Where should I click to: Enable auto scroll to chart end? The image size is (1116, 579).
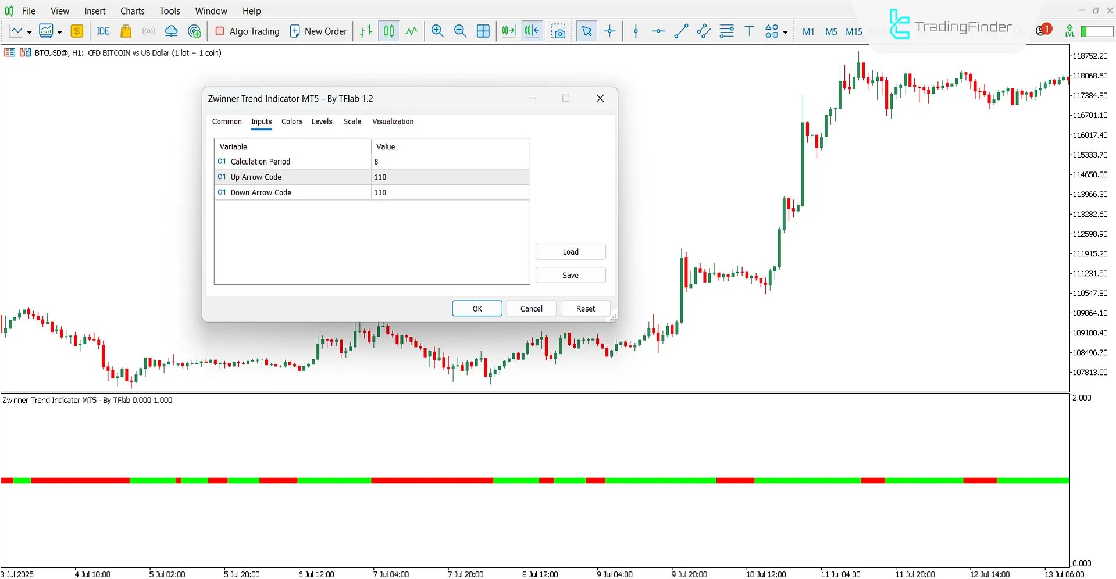508,31
